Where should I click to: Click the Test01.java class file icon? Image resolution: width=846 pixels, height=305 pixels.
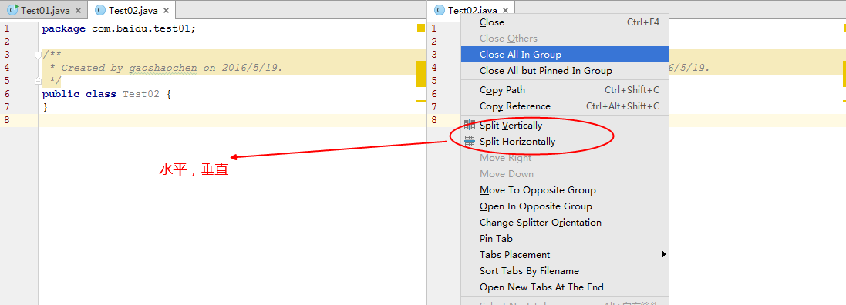[x=13, y=10]
